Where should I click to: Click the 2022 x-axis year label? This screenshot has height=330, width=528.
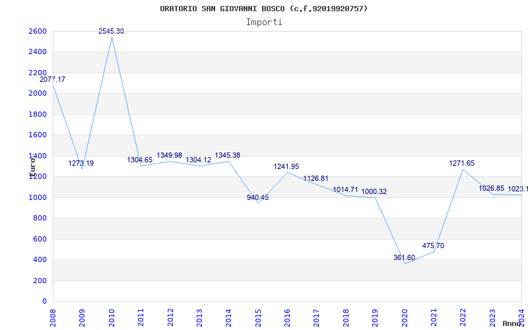point(463,317)
